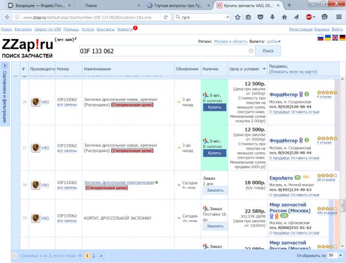The width and height of the screenshot is (346, 263).
Task: Open the Firefox hamburger menu
Action: click(x=339, y=17)
